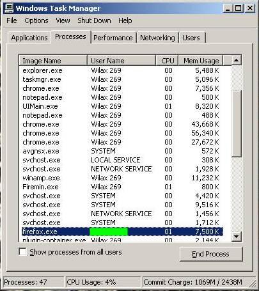
Task: Sort by CPU column header
Action: click(x=167, y=61)
